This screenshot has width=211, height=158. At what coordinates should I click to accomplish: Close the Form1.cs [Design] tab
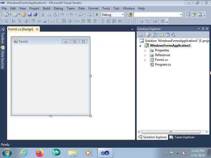click(x=37, y=29)
